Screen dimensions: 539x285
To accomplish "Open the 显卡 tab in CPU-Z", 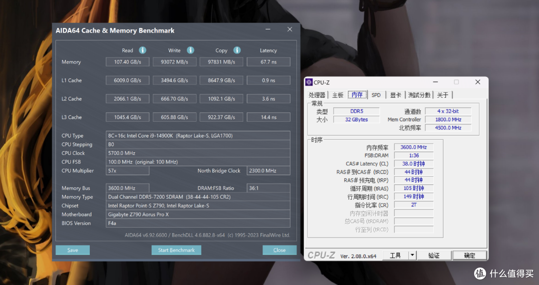I will (395, 95).
